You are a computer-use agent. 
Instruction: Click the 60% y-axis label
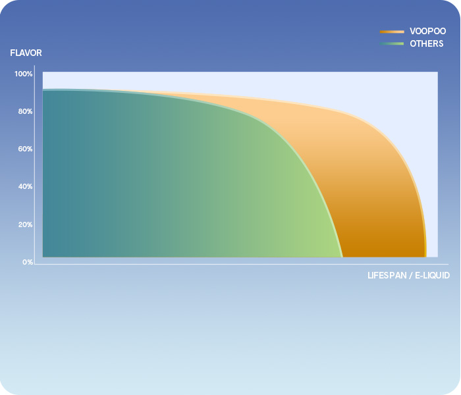pyautogui.click(x=25, y=149)
